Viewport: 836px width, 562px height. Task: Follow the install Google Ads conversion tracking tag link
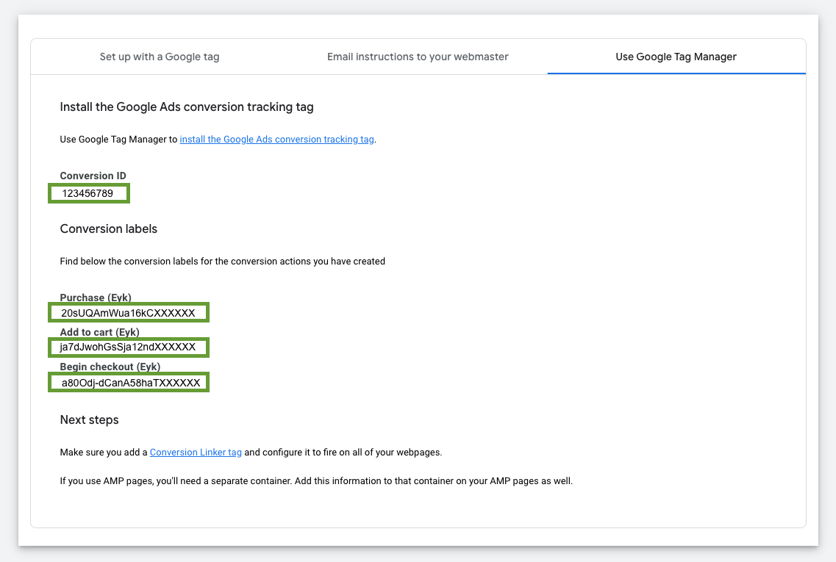coord(276,139)
